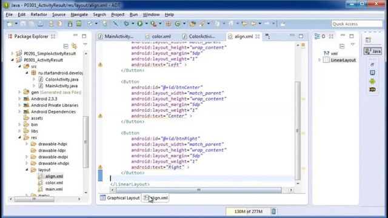Click the garbage collector trash icon
The image size is (388, 218).
click(x=273, y=211)
